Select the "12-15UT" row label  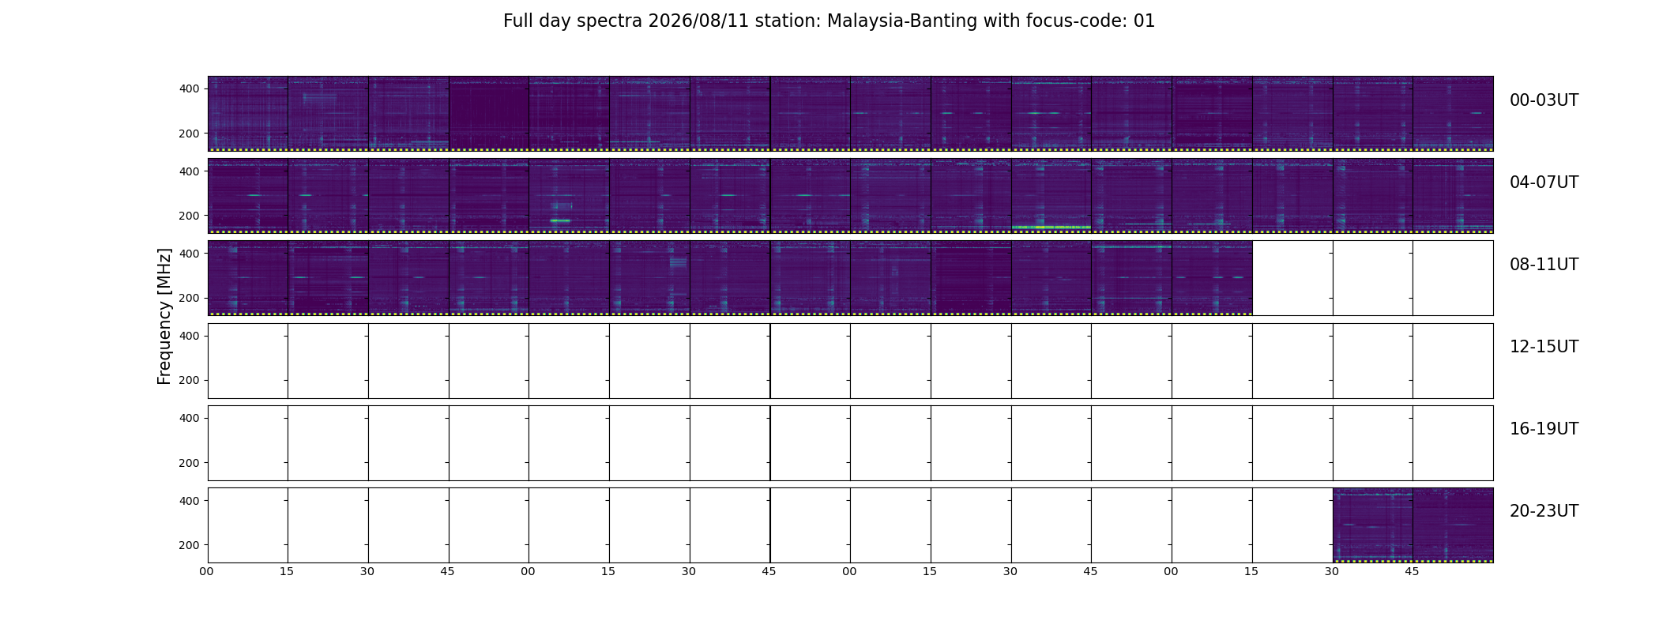point(1544,347)
